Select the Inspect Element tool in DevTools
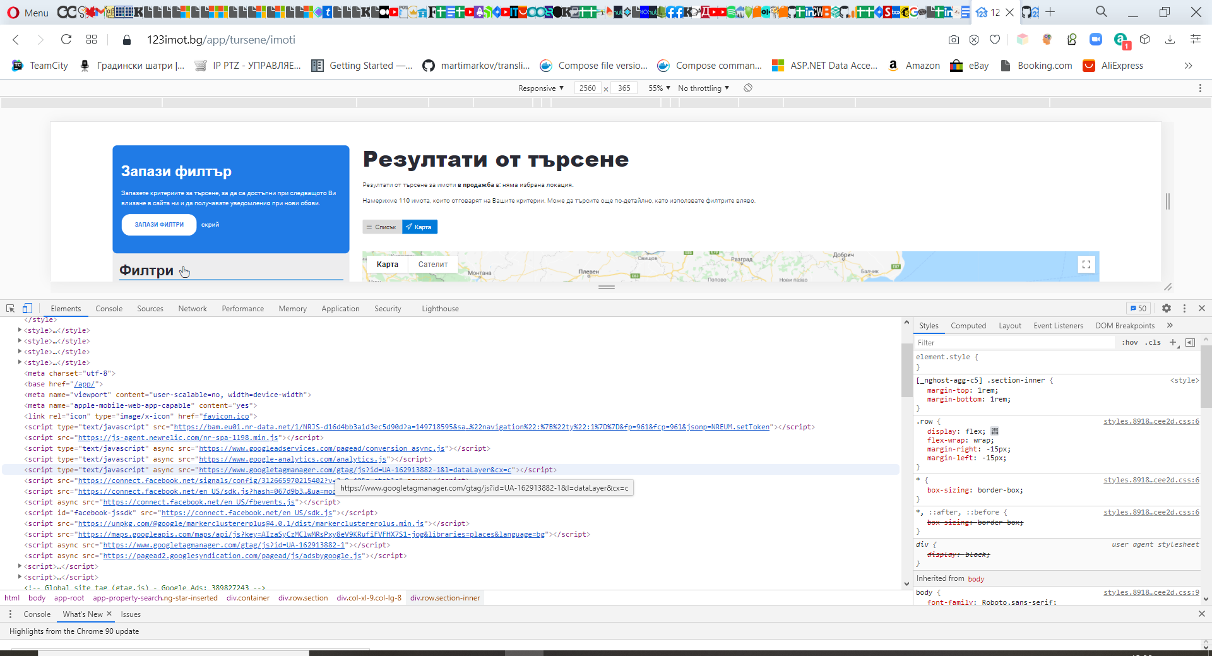This screenshot has height=656, width=1212. pyautogui.click(x=9, y=308)
